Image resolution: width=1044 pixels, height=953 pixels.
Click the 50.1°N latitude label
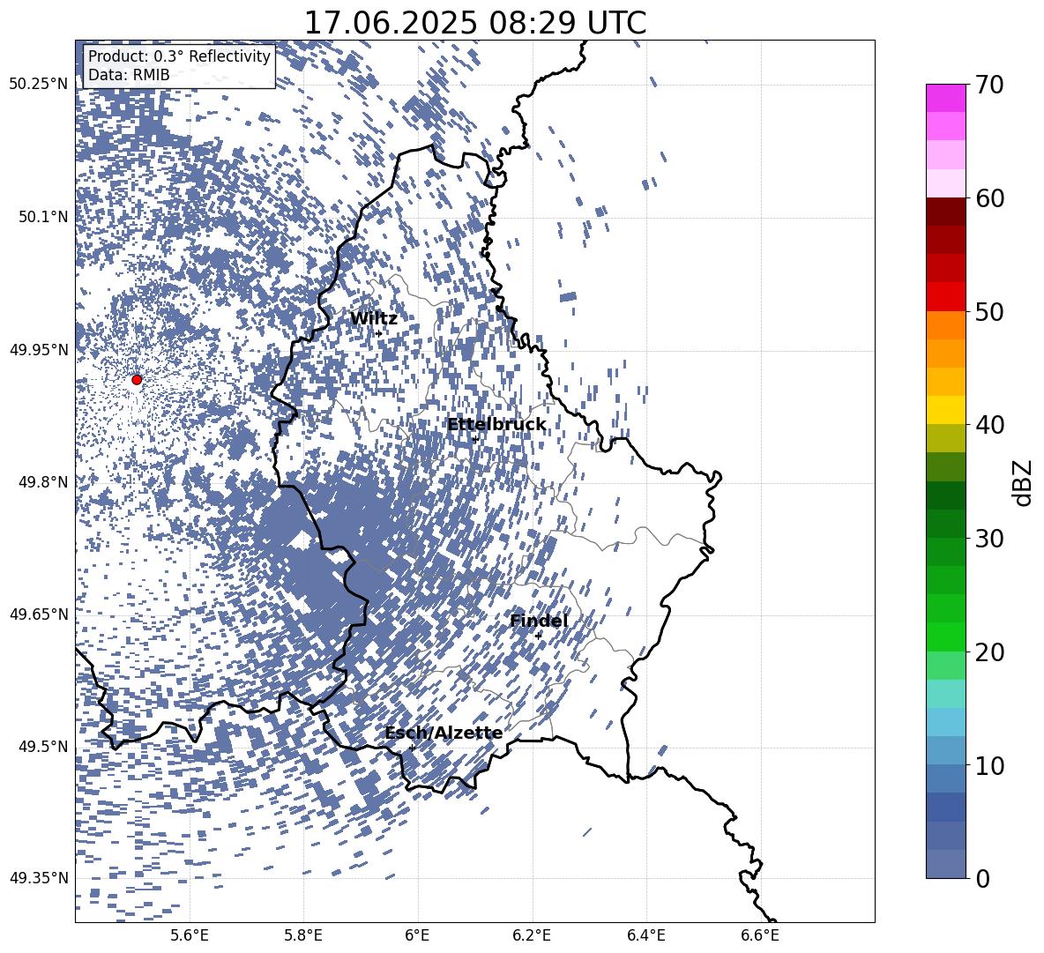click(x=43, y=217)
